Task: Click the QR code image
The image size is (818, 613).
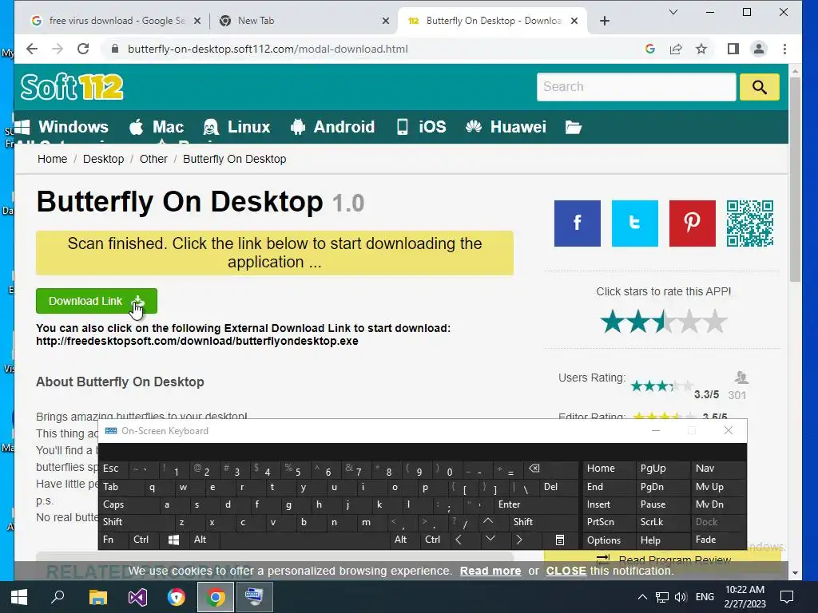Action: click(750, 223)
